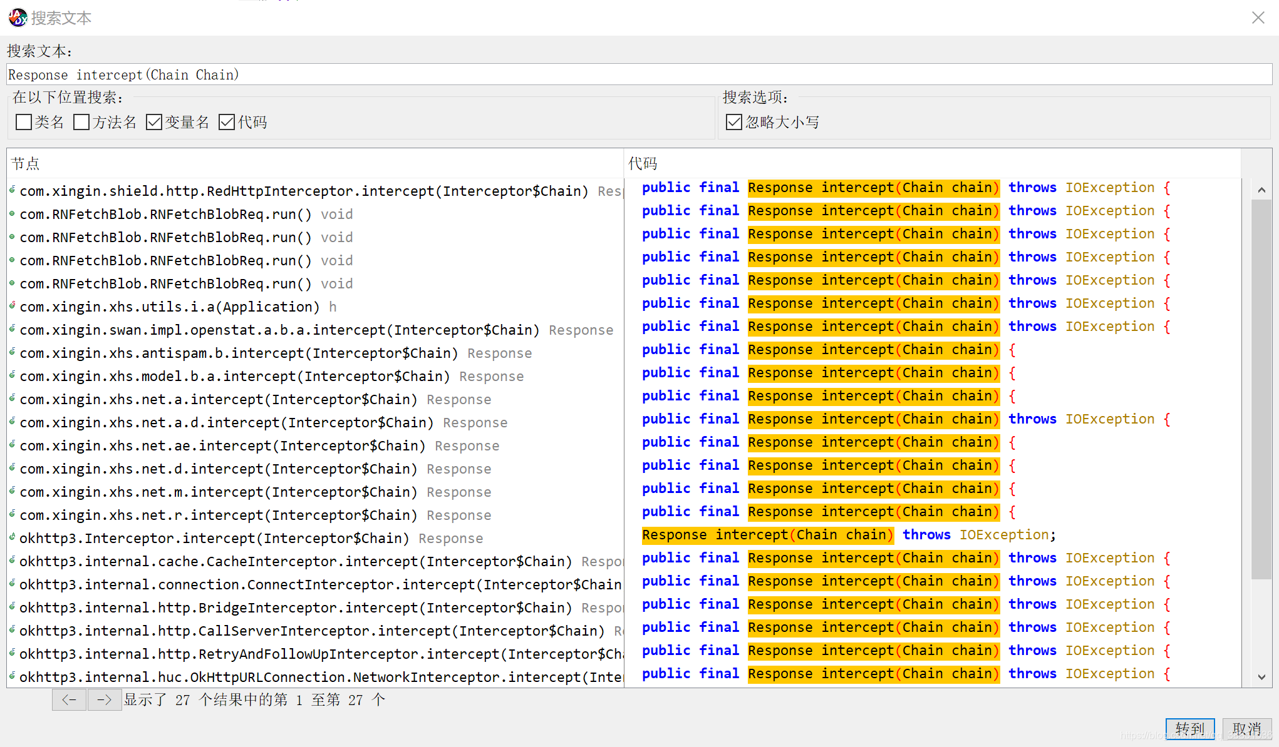The height and width of the screenshot is (747, 1279).
Task: Uncheck the 变量名 checkbox
Action: tap(154, 122)
